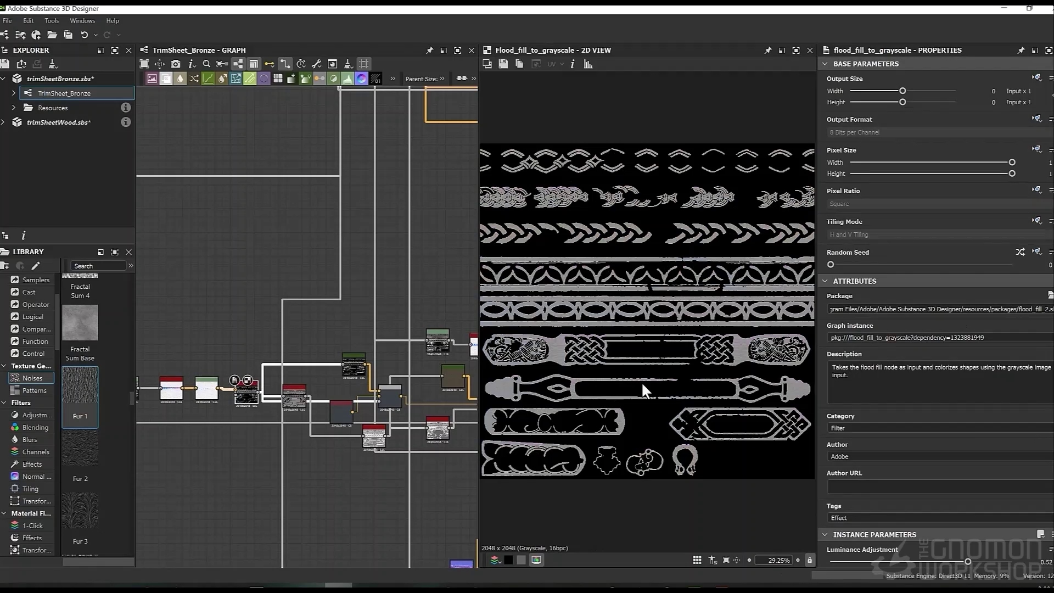
Task: Select the Noises library category
Action: pyautogui.click(x=32, y=378)
